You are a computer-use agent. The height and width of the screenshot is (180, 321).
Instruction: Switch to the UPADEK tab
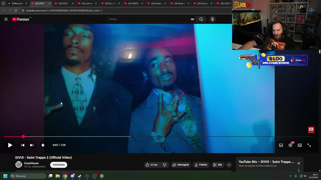133,3
